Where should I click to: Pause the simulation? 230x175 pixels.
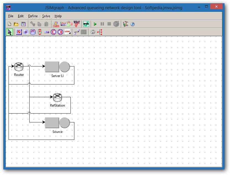(102, 24)
